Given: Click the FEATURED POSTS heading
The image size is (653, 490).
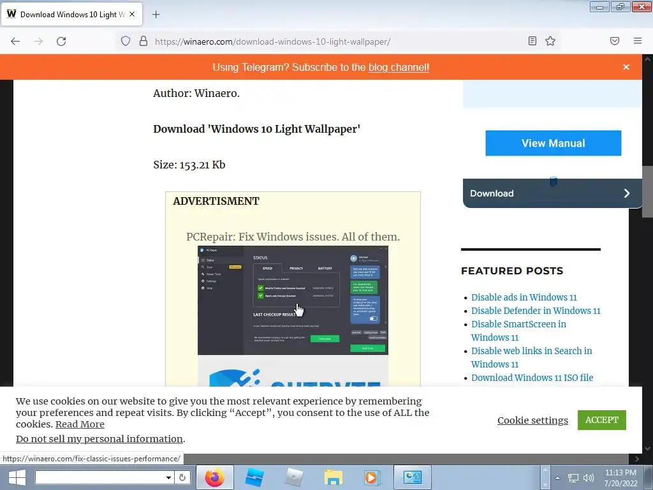Looking at the screenshot, I should coord(512,271).
